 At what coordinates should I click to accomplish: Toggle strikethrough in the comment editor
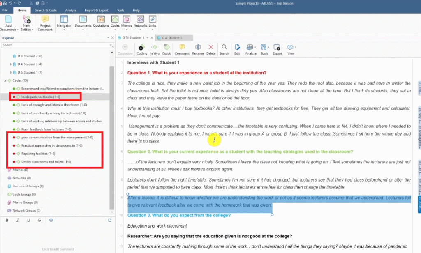coord(39,220)
